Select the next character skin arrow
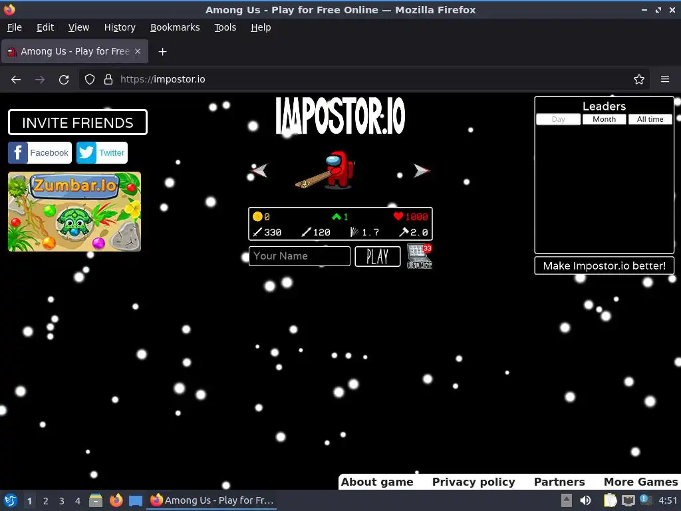This screenshot has height=511, width=681. coord(421,171)
